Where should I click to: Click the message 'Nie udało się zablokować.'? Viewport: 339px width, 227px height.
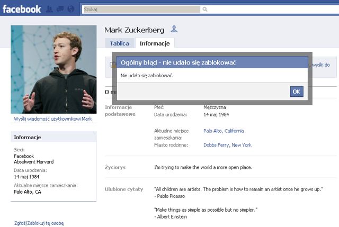click(x=147, y=76)
